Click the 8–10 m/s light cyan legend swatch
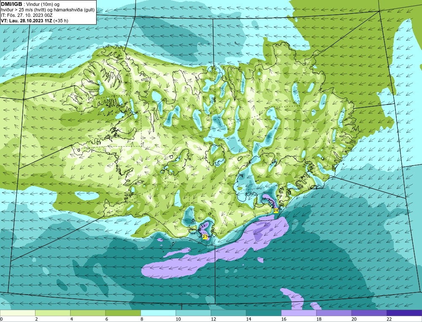The height and width of the screenshot is (322, 422). tap(158, 313)
